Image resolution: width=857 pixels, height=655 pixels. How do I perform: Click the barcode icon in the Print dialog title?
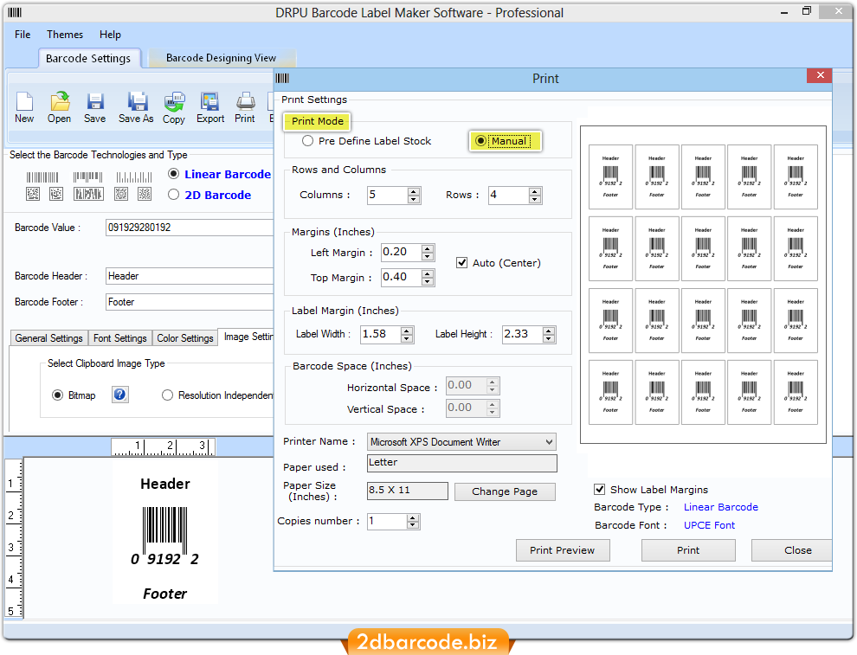[x=282, y=78]
